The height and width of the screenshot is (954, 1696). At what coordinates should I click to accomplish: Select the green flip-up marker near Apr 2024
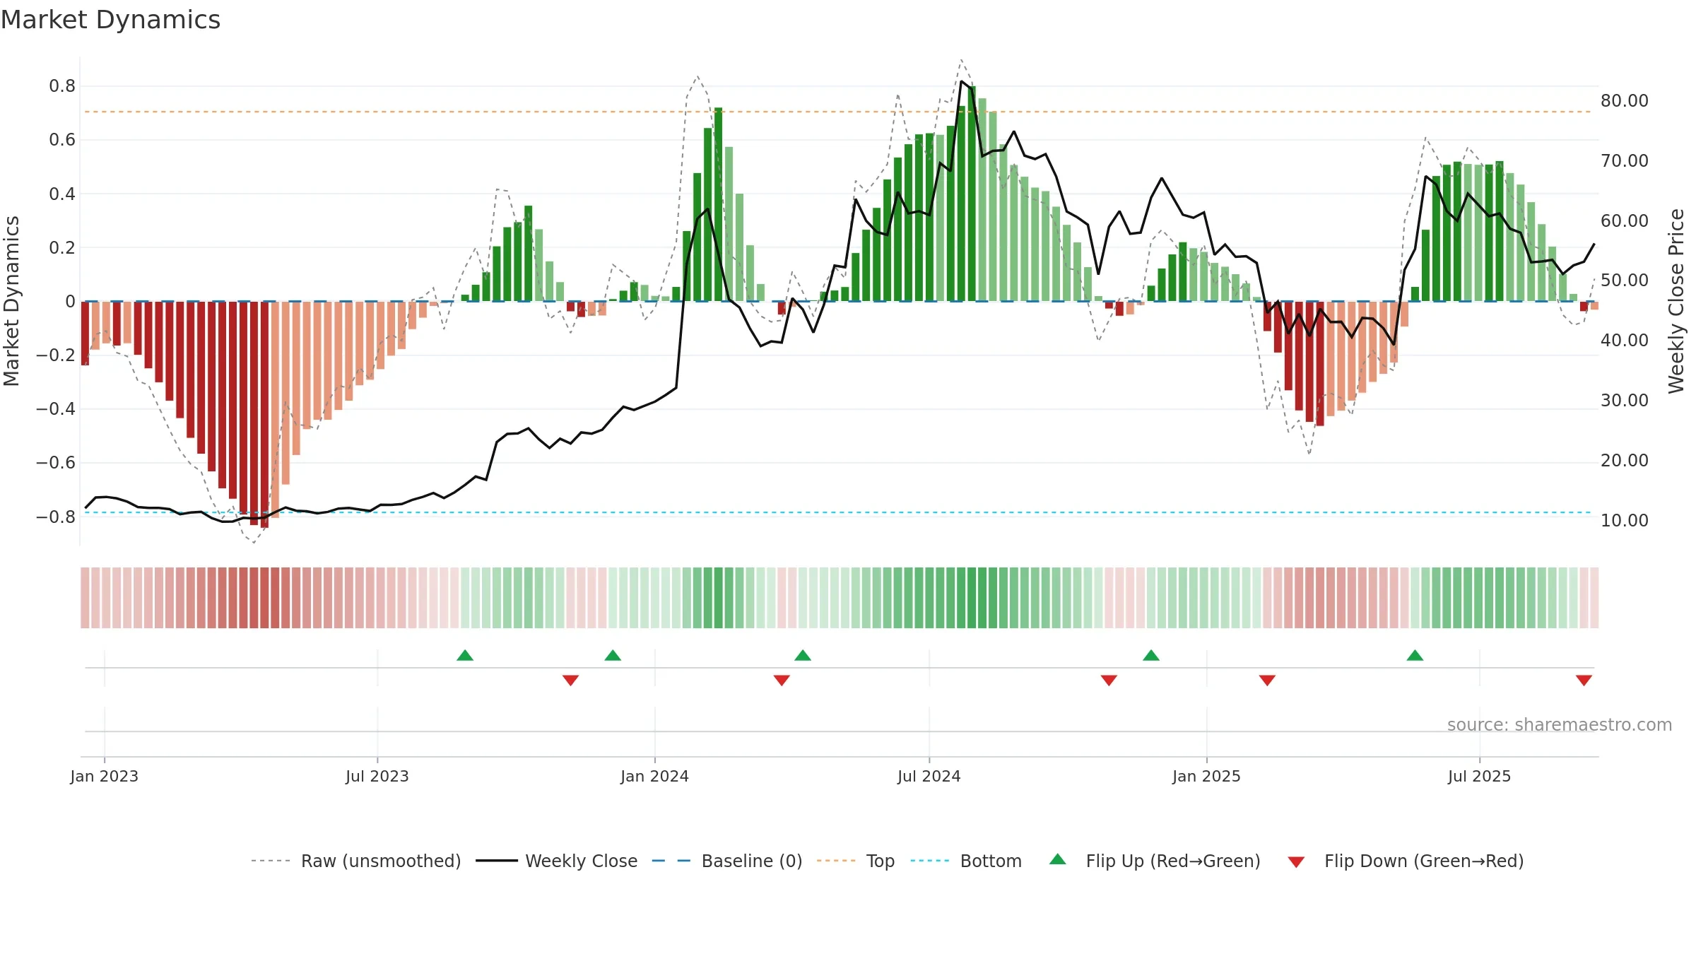803,655
